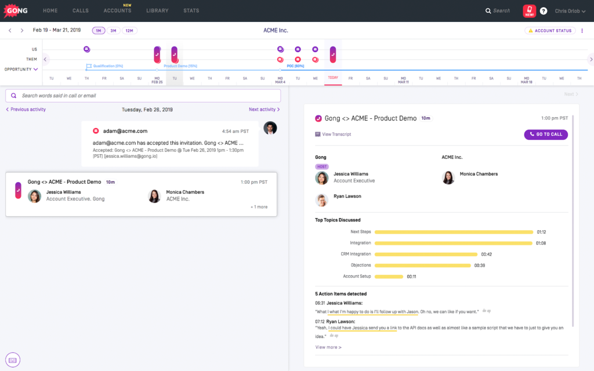
Task: Click Jessica Williams avatar in call card
Action: pos(34,196)
